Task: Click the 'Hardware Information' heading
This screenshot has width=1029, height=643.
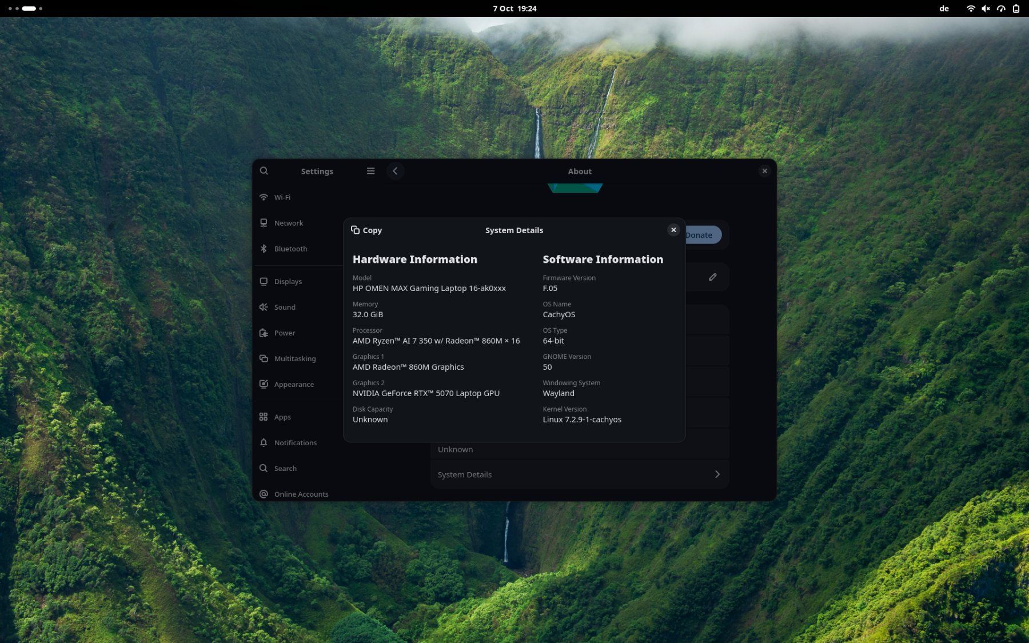Action: pyautogui.click(x=414, y=259)
